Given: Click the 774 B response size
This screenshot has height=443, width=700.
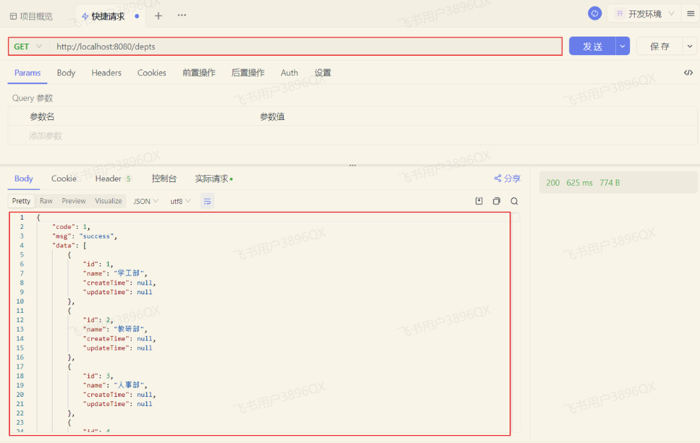Looking at the screenshot, I should [x=610, y=183].
